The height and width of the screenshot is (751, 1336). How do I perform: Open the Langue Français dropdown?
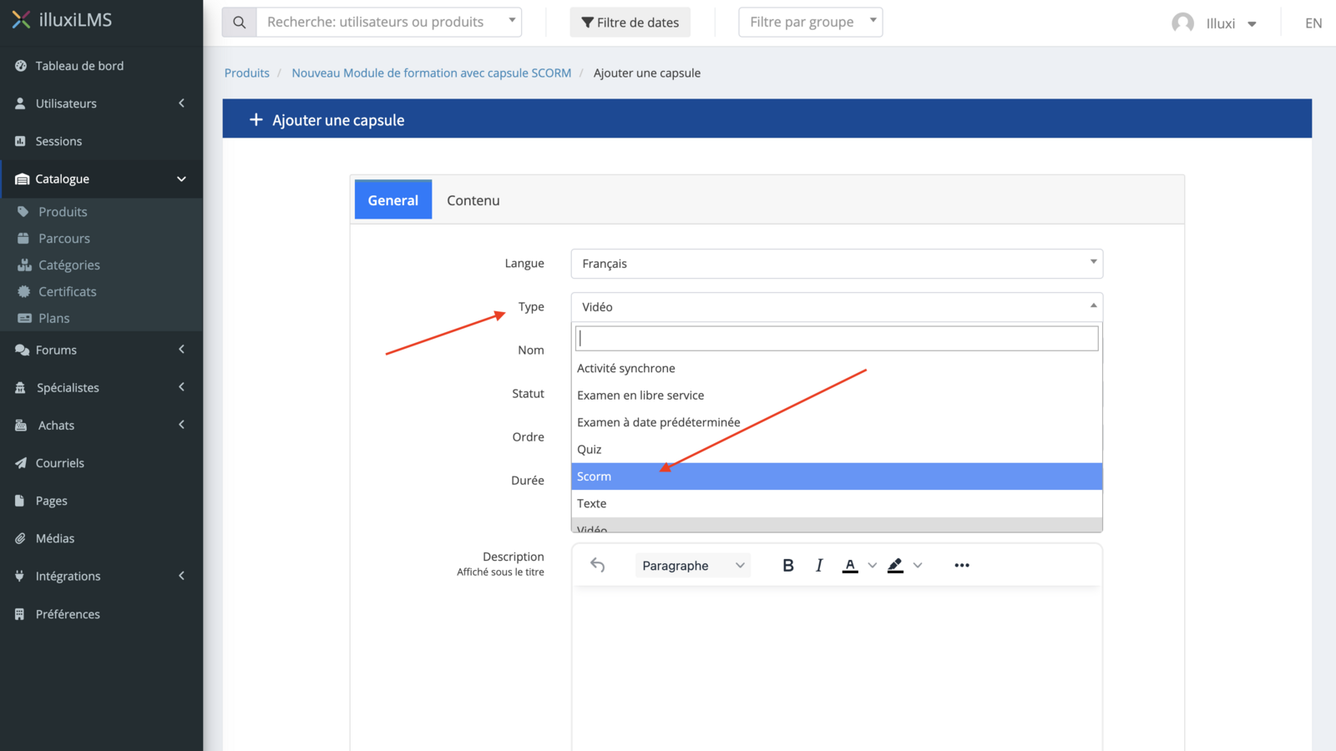[837, 264]
